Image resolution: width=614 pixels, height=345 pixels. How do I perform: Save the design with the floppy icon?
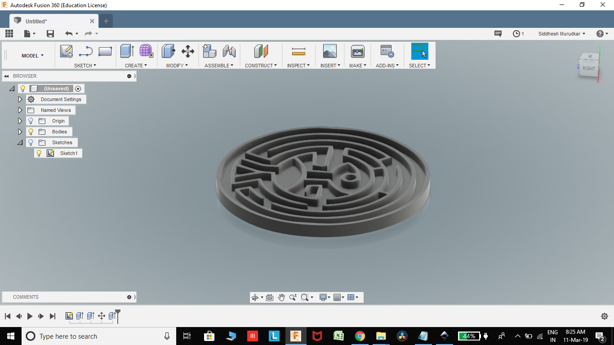50,34
